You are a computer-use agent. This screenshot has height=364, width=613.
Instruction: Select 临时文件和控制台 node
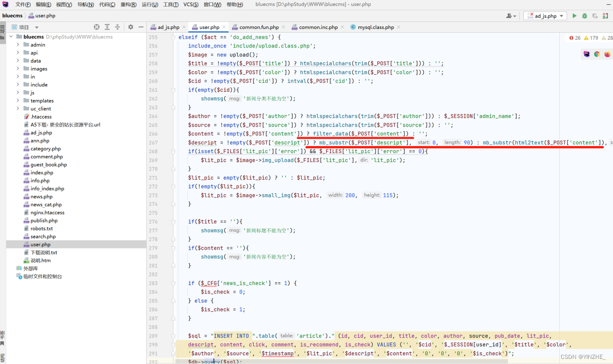click(x=43, y=276)
